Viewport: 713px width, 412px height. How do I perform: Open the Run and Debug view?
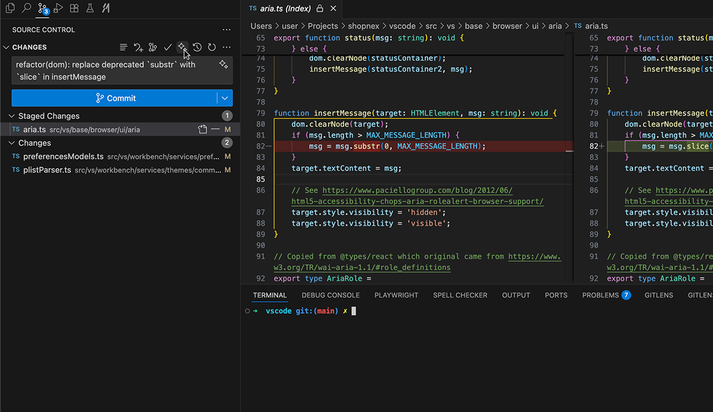pos(58,9)
